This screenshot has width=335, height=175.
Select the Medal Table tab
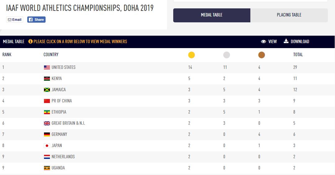coord(212,15)
